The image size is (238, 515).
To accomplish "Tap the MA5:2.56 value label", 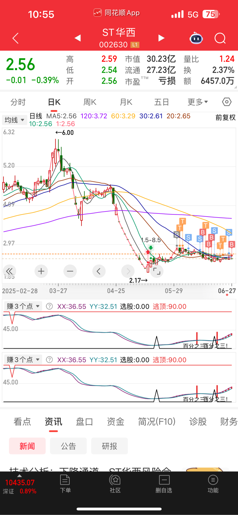I will (61, 116).
